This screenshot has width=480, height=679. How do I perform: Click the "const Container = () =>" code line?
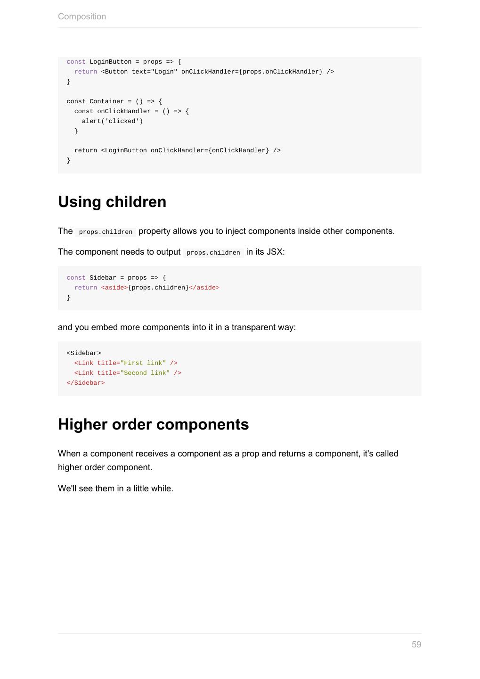tap(114, 101)
